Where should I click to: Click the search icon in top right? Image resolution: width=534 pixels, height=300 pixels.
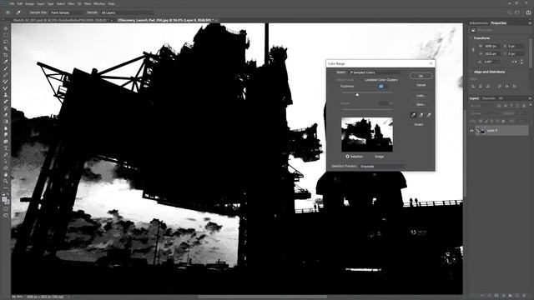[x=509, y=12]
